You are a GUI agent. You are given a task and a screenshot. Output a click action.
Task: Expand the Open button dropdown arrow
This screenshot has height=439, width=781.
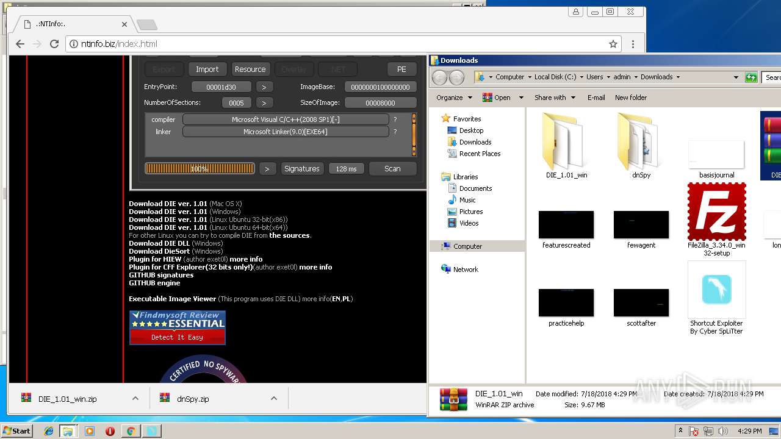pos(521,98)
